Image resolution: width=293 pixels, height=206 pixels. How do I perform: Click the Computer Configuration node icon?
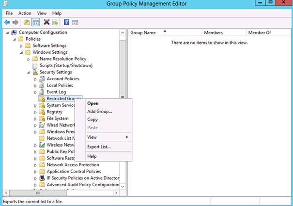pos(14,32)
